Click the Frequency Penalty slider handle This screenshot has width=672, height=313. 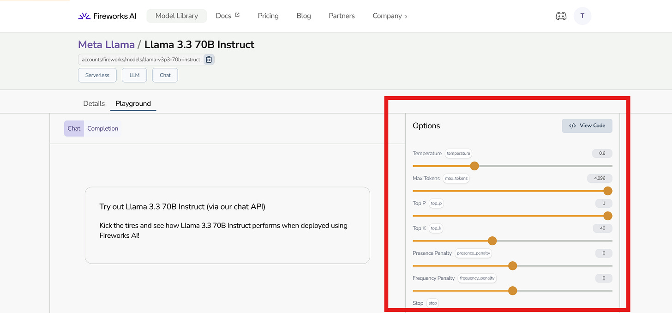pos(512,290)
